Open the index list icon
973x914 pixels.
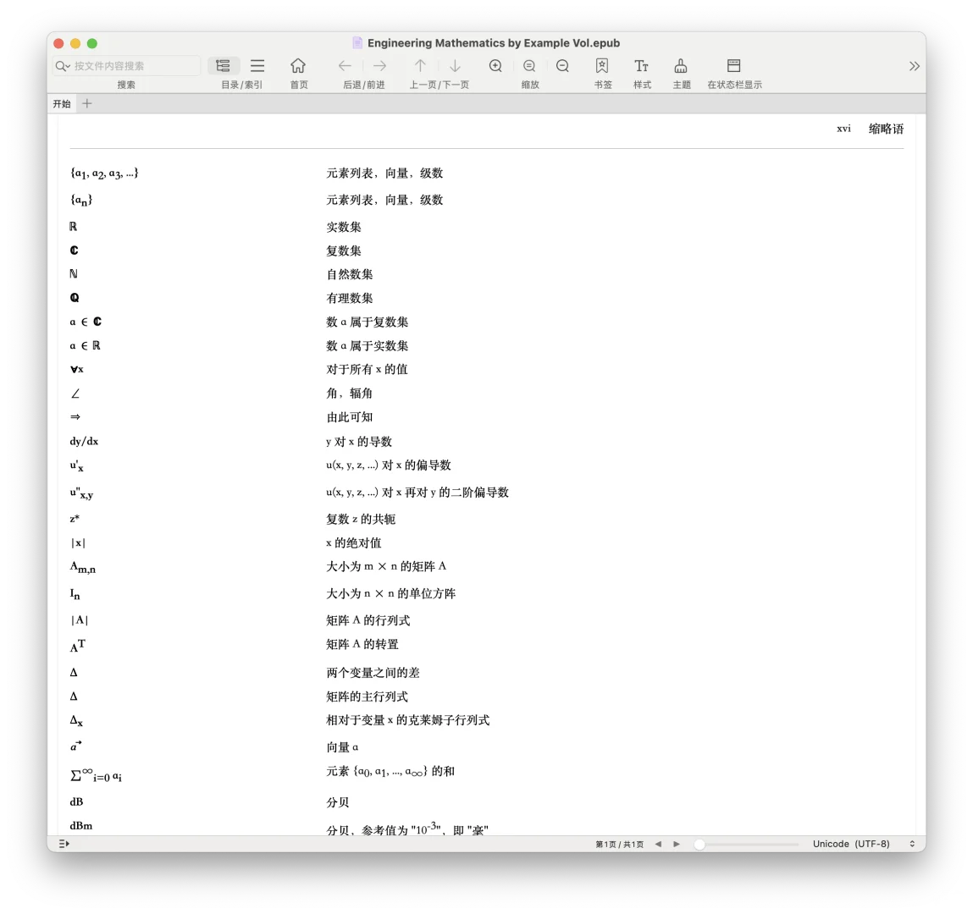pyautogui.click(x=257, y=66)
